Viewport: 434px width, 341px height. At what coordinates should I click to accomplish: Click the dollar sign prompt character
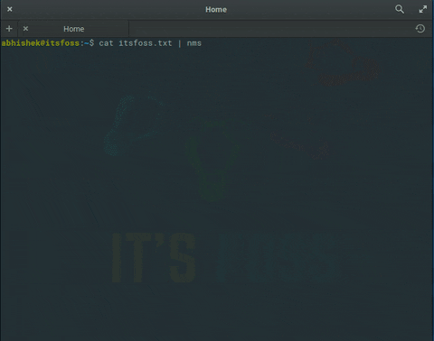[91, 43]
